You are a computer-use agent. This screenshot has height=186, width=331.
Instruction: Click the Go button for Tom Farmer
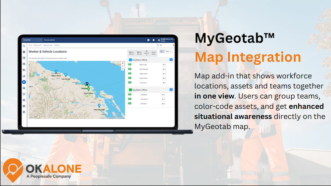pos(164,83)
